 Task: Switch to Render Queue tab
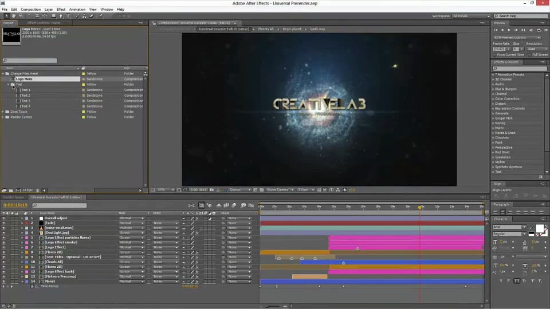[14, 197]
